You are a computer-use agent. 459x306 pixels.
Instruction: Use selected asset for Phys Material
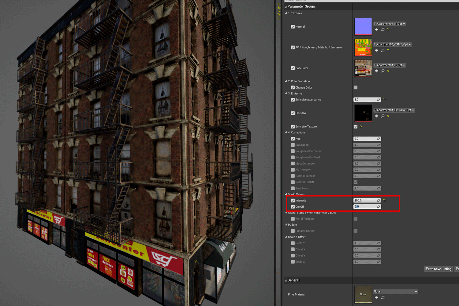(377, 297)
